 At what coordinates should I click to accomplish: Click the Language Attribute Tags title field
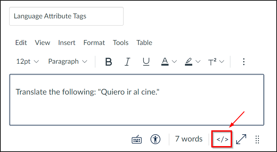tap(66, 16)
